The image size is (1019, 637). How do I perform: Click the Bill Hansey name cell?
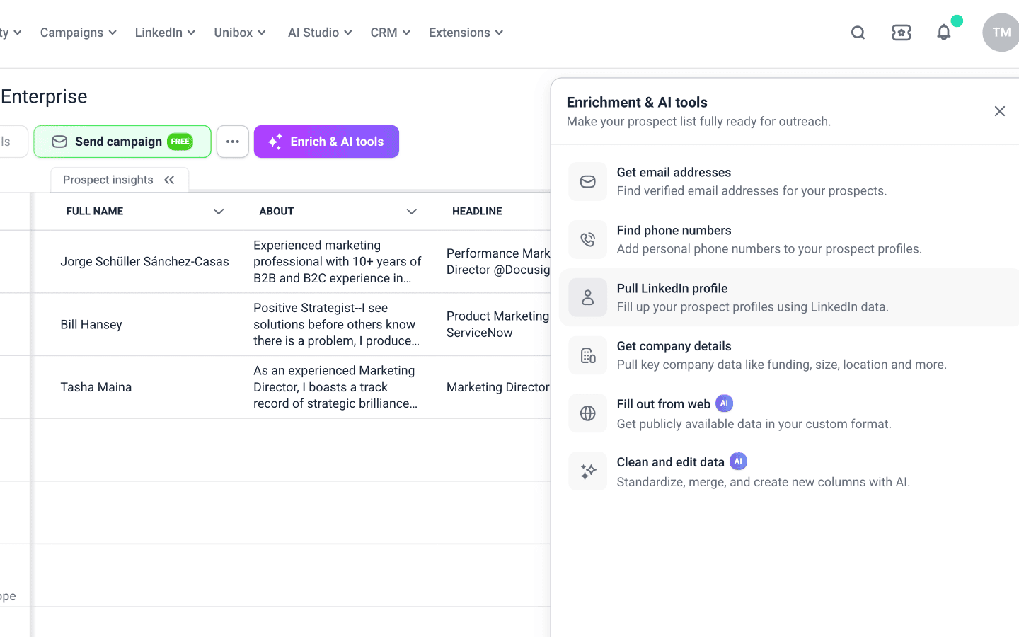91,325
